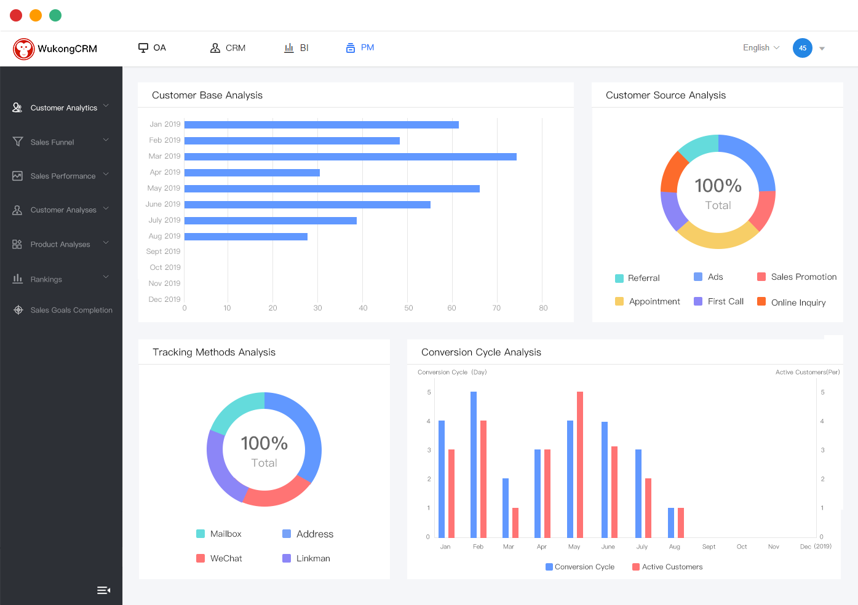
Task: Click the Sales Goals Completion target icon
Action: [x=18, y=310]
